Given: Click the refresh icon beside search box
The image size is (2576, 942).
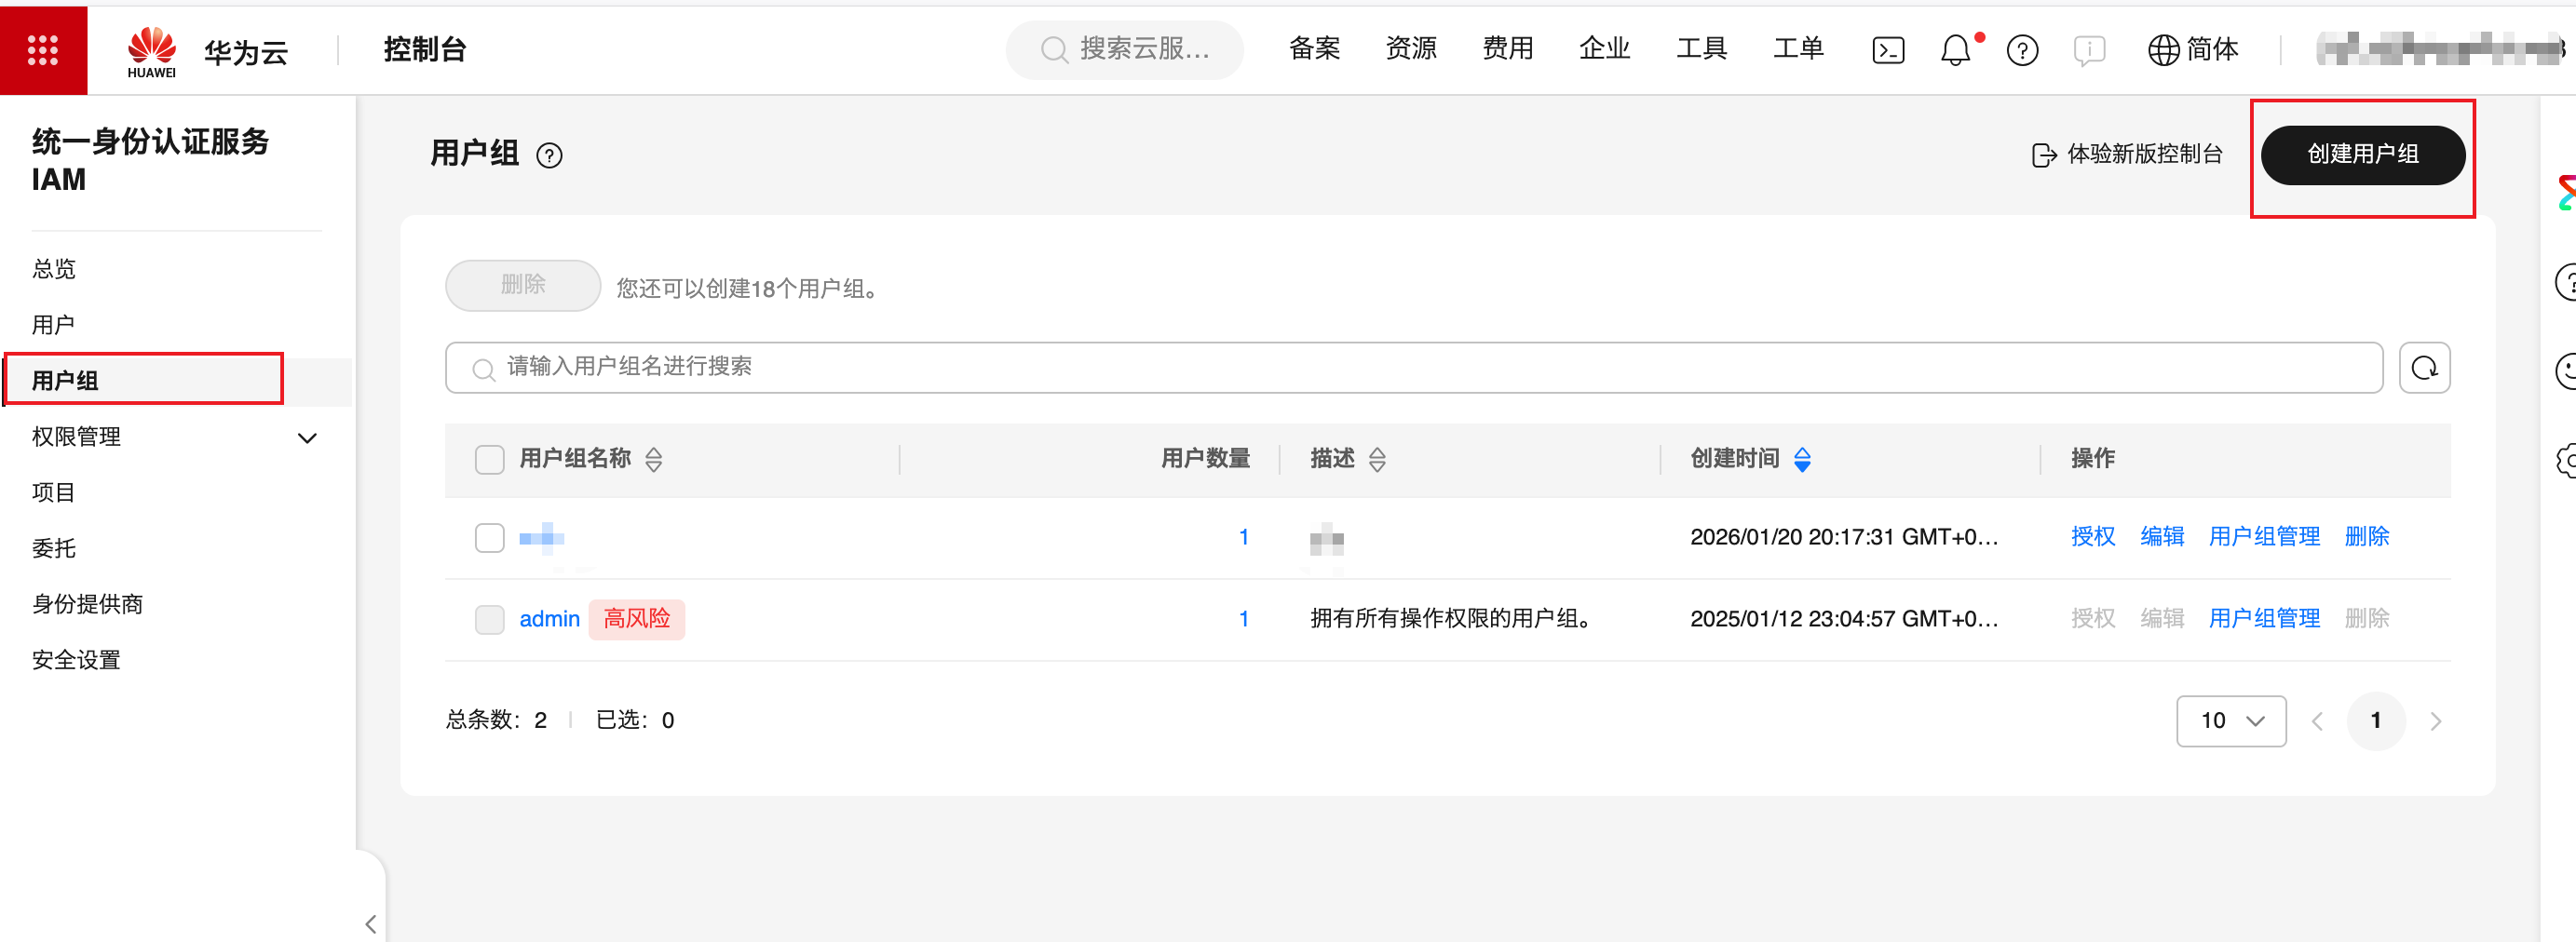Looking at the screenshot, I should [x=2424, y=368].
